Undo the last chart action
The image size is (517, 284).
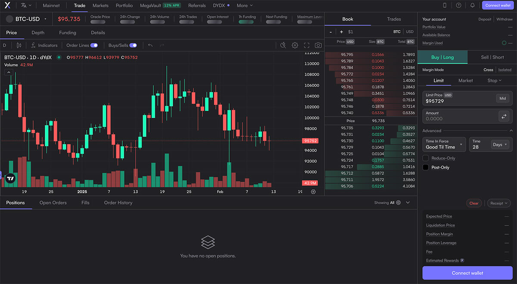150,45
